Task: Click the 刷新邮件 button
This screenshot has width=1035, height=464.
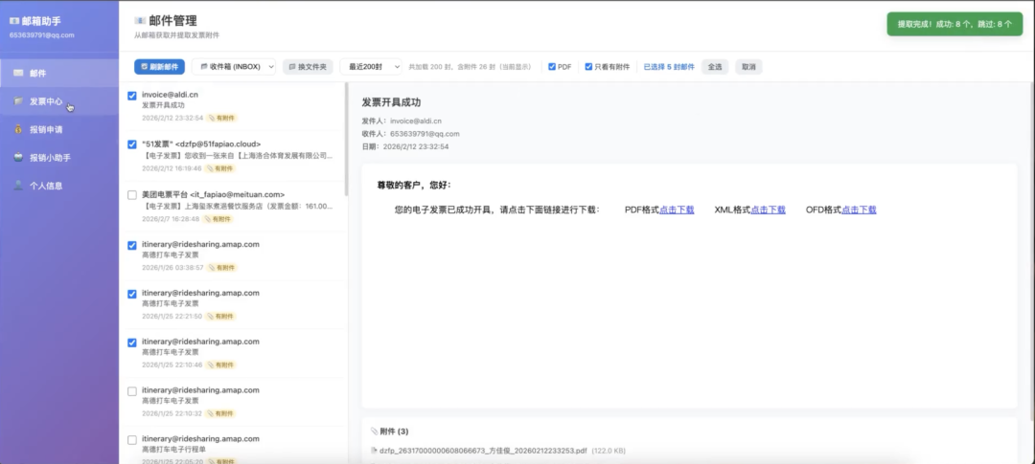Action: [x=160, y=67]
